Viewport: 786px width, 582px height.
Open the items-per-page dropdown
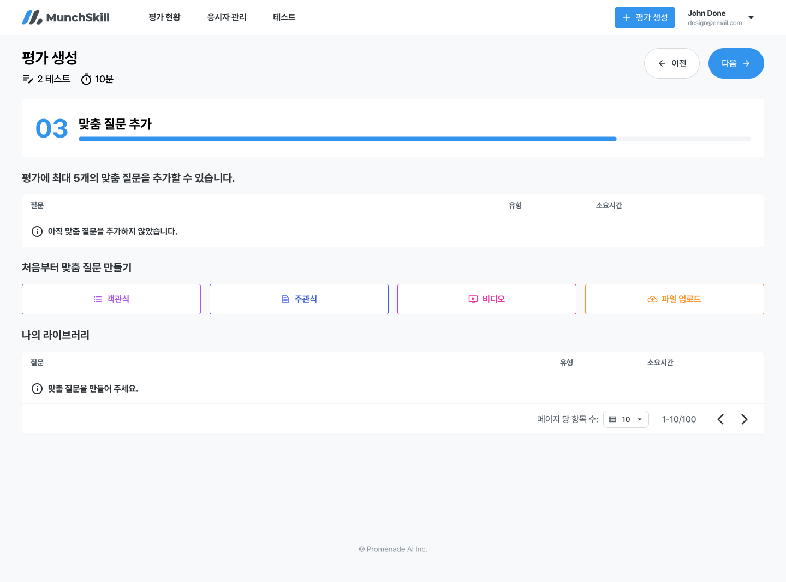[626, 419]
